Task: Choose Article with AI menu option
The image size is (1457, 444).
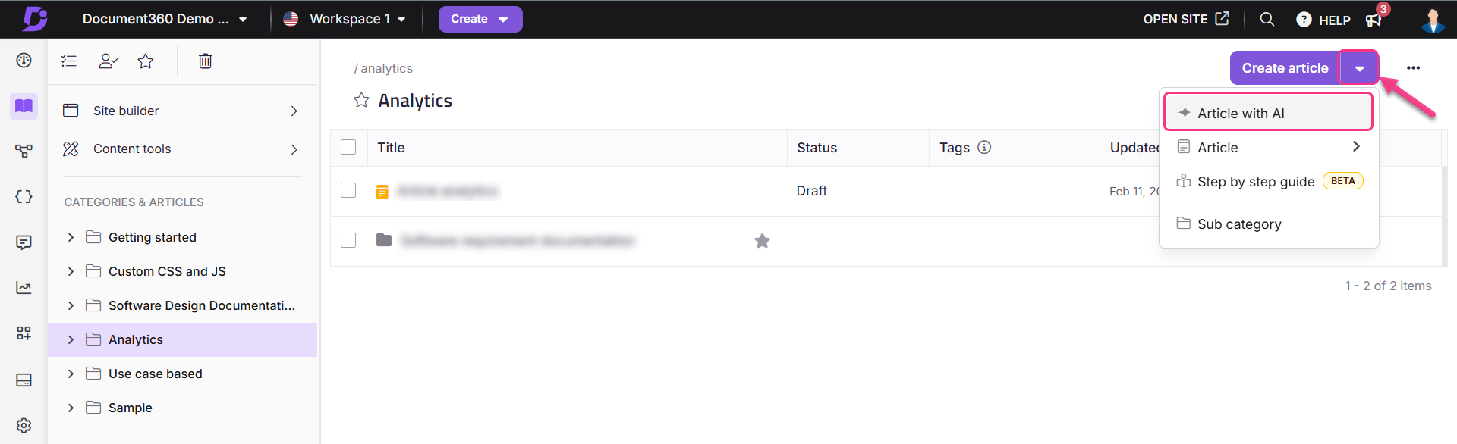Action: click(x=1269, y=112)
